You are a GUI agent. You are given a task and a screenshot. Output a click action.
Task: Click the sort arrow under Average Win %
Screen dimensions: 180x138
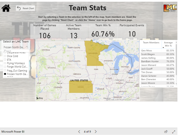(163, 47)
